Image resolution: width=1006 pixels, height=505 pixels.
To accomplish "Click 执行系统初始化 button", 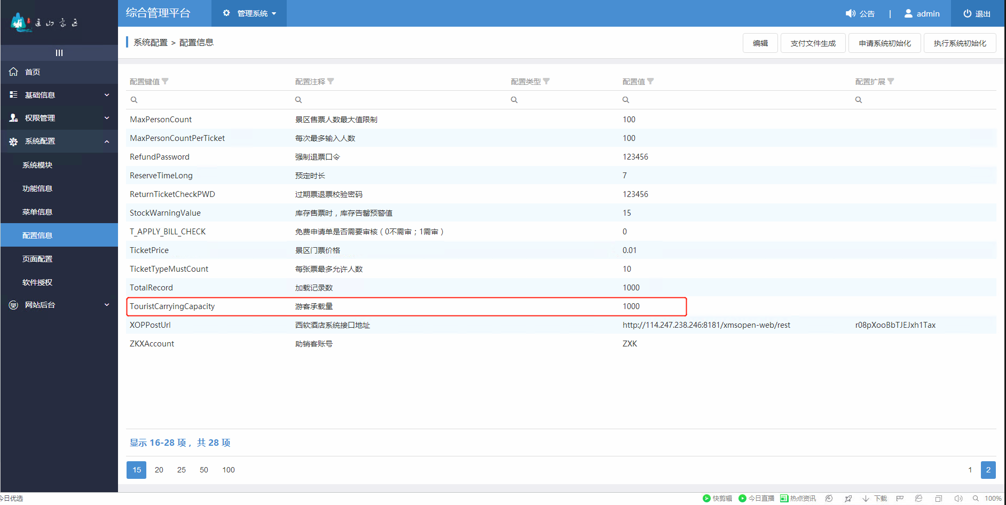I will (x=960, y=43).
